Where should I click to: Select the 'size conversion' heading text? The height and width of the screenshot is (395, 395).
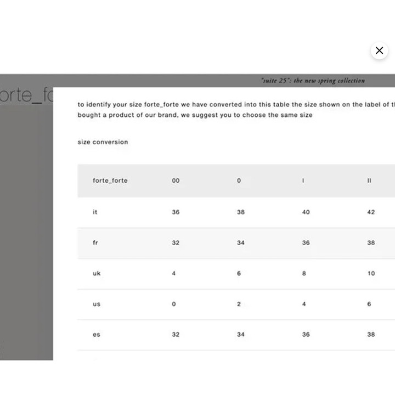103,142
